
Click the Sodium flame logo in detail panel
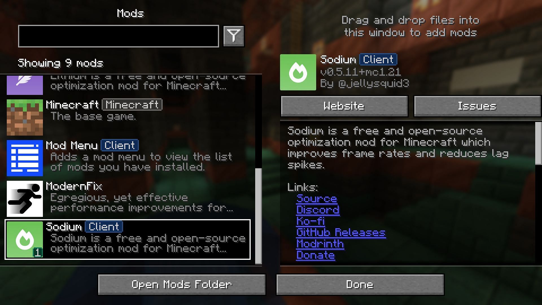tap(298, 72)
